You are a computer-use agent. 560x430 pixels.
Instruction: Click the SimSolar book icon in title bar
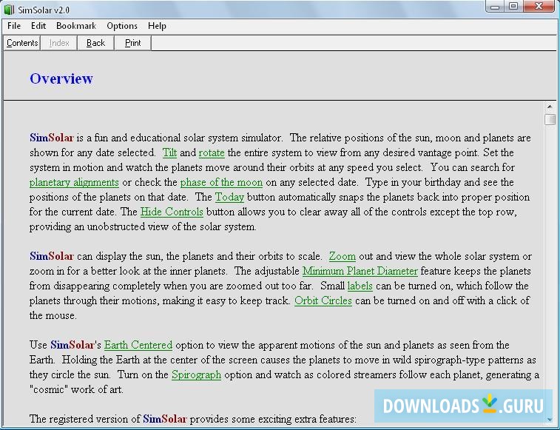click(10, 10)
